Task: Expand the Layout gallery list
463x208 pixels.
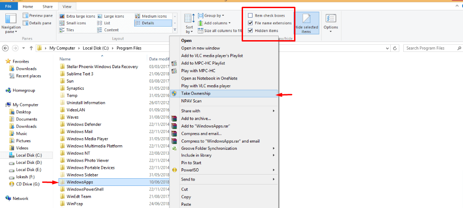Action: (175, 30)
